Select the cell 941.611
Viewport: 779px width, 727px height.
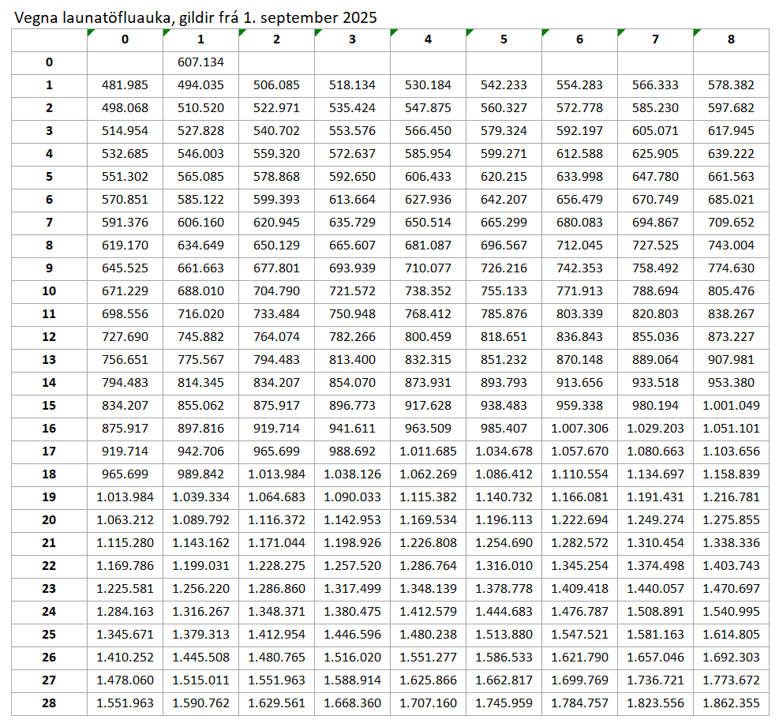tap(352, 429)
